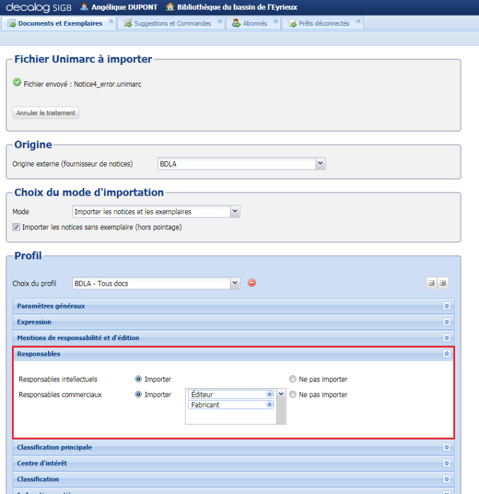Open the Origine externe BDLA dropdown
479x494 pixels.
click(321, 163)
